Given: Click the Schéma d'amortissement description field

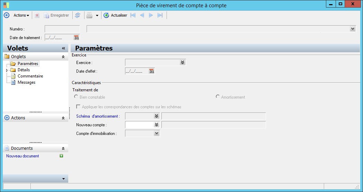Looking at the screenshot, I should tap(213, 116).
